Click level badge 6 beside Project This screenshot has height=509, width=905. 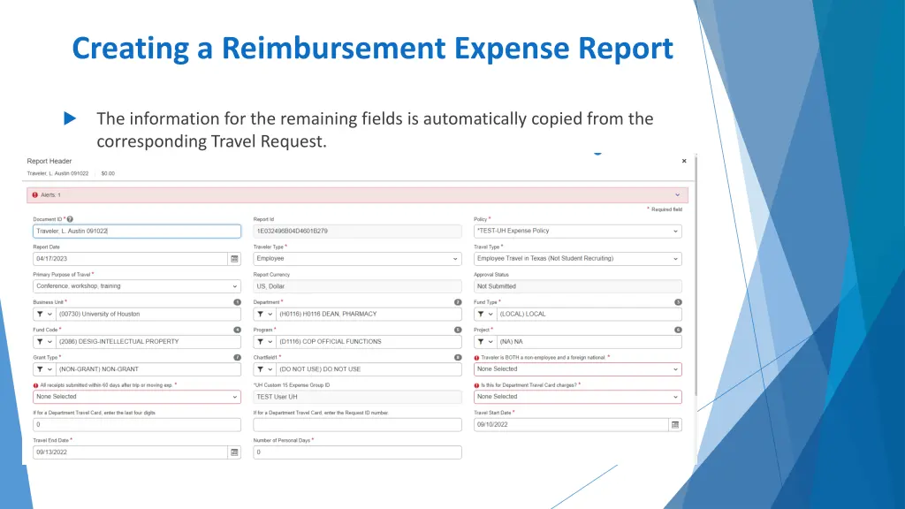pos(678,330)
